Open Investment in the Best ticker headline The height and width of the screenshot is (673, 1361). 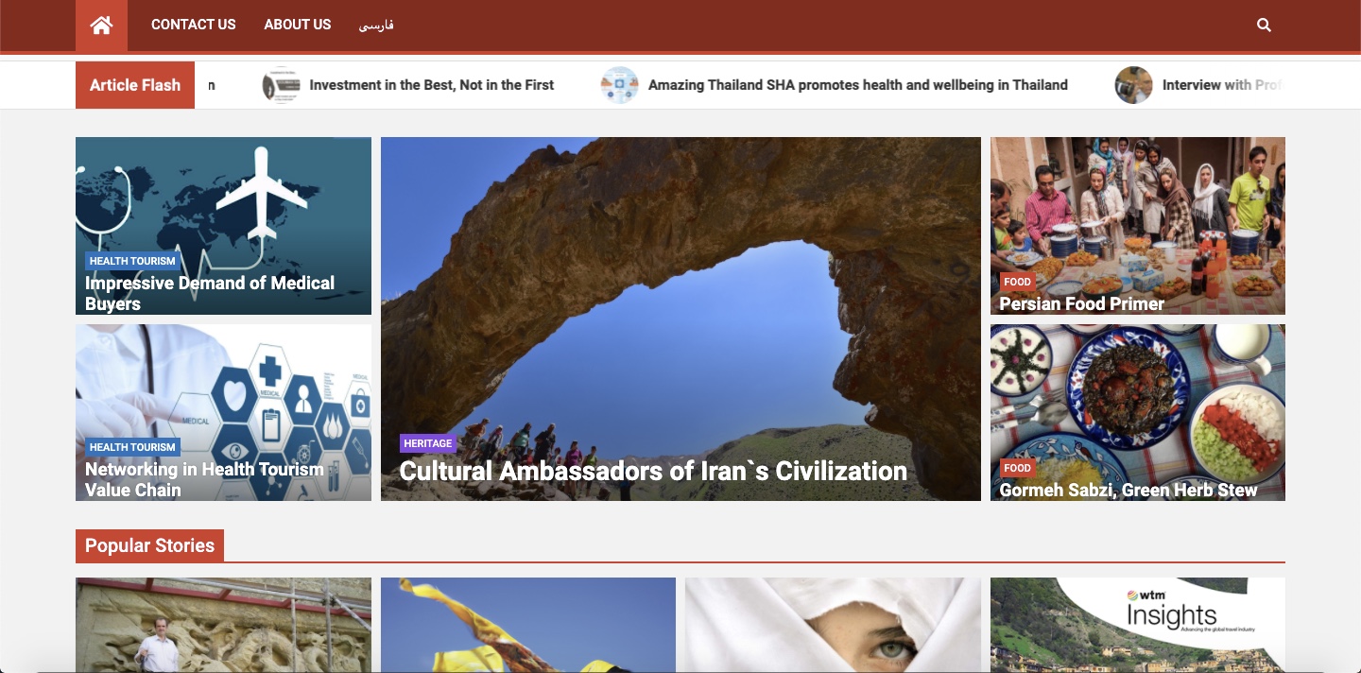(431, 85)
